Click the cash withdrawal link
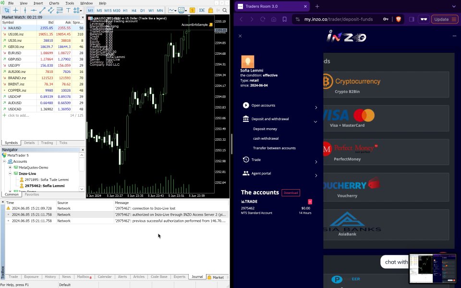This screenshot has height=288, width=461. coord(266,138)
